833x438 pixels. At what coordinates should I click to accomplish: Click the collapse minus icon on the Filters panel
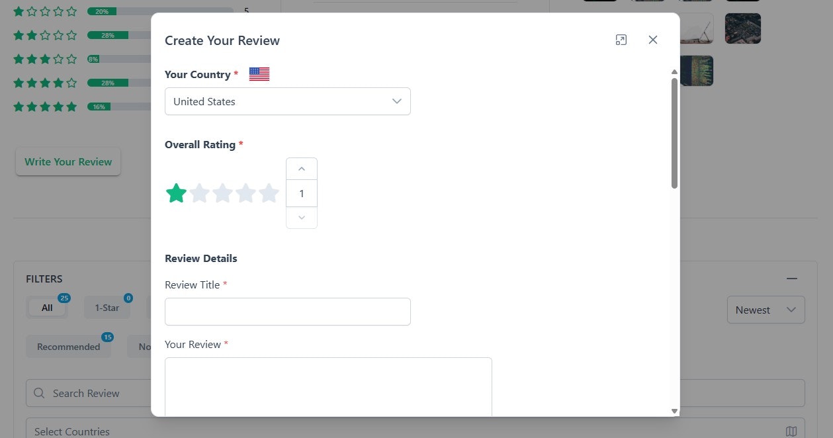[792, 279]
